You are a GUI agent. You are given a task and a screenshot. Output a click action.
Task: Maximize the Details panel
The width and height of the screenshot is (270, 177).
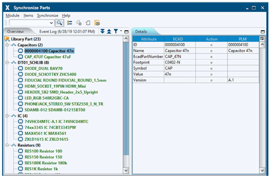point(263,32)
